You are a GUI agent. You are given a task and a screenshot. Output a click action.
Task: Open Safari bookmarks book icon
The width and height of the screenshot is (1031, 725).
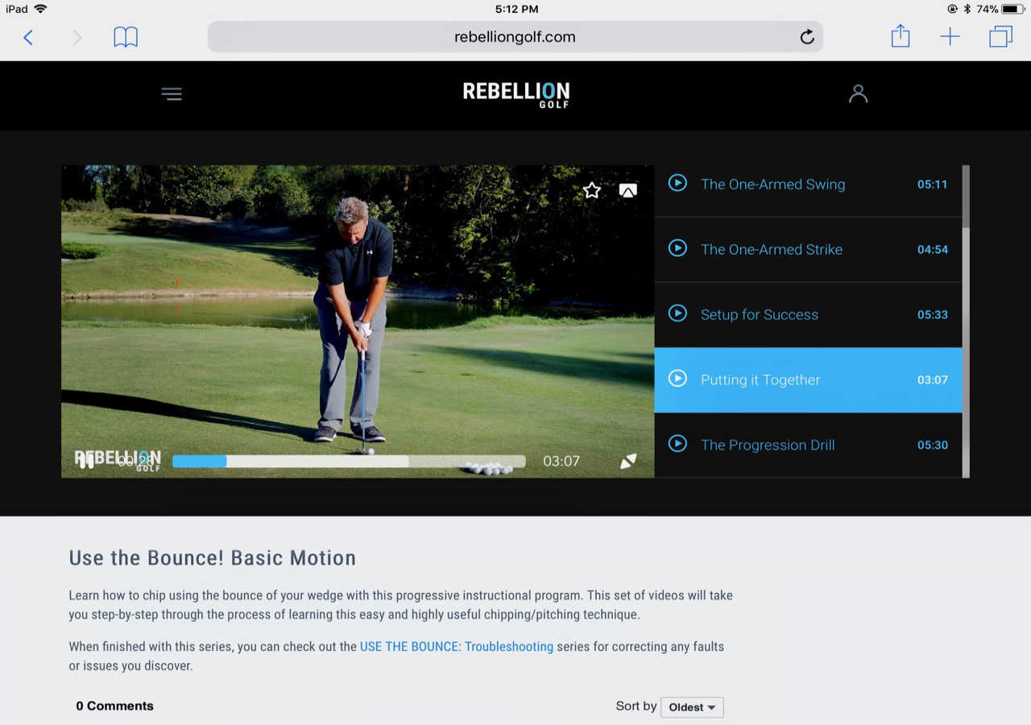[126, 37]
